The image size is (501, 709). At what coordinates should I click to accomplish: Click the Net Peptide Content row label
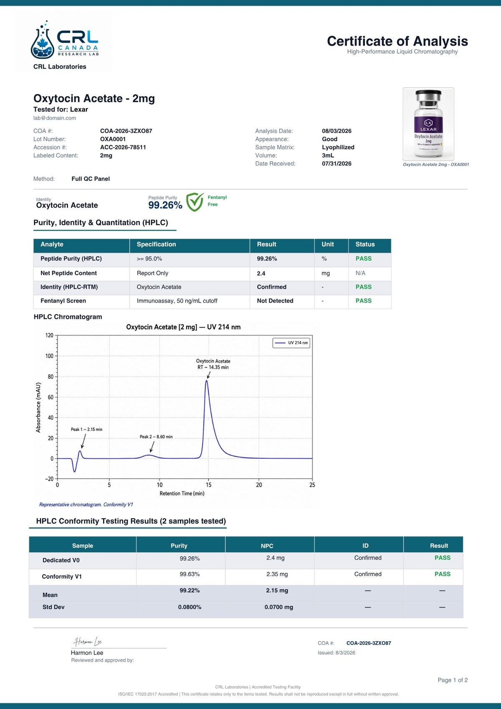click(68, 273)
